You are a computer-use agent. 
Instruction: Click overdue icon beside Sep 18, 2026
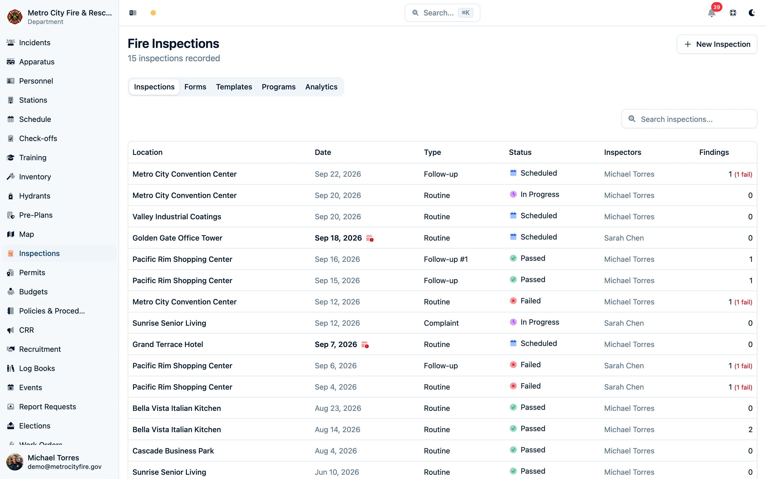click(x=370, y=238)
